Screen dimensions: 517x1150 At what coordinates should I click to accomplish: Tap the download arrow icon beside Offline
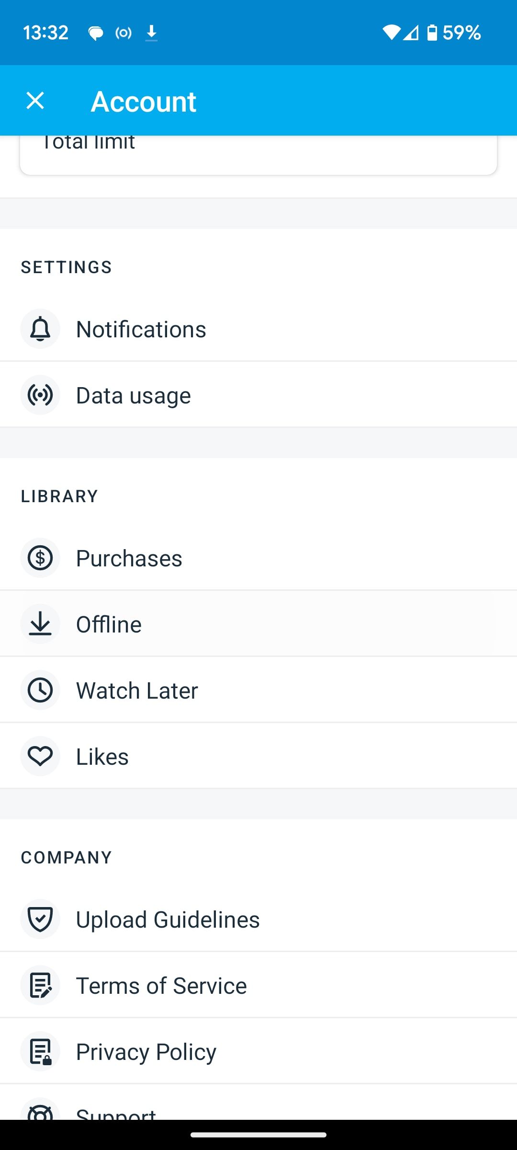(x=40, y=624)
